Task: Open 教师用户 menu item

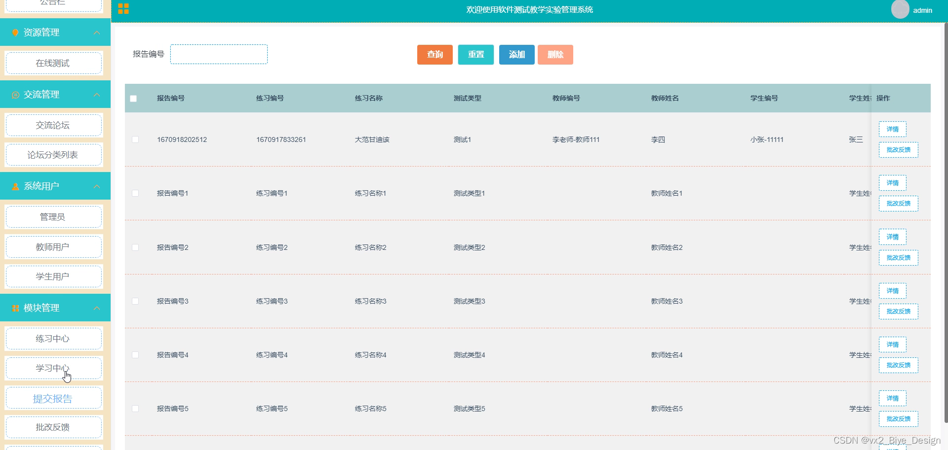Action: click(x=53, y=247)
